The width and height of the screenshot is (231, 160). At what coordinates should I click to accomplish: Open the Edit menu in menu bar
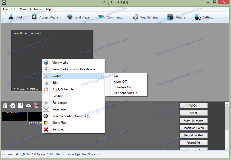point(14,9)
